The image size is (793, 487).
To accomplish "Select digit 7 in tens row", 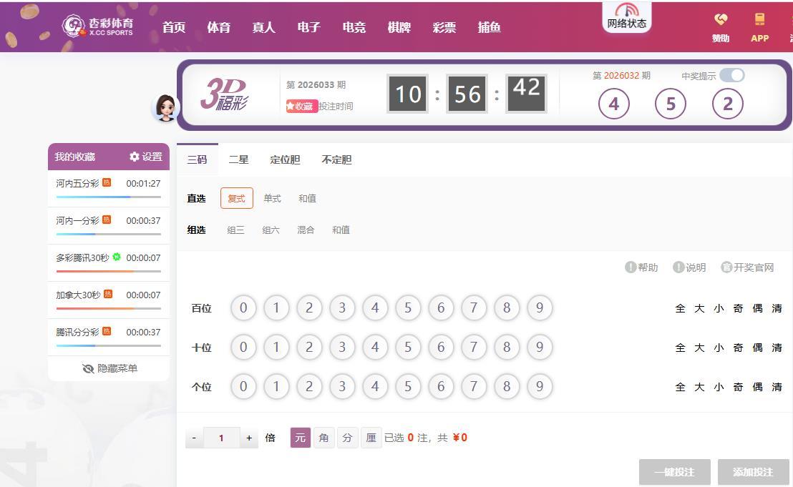I will [x=474, y=347].
